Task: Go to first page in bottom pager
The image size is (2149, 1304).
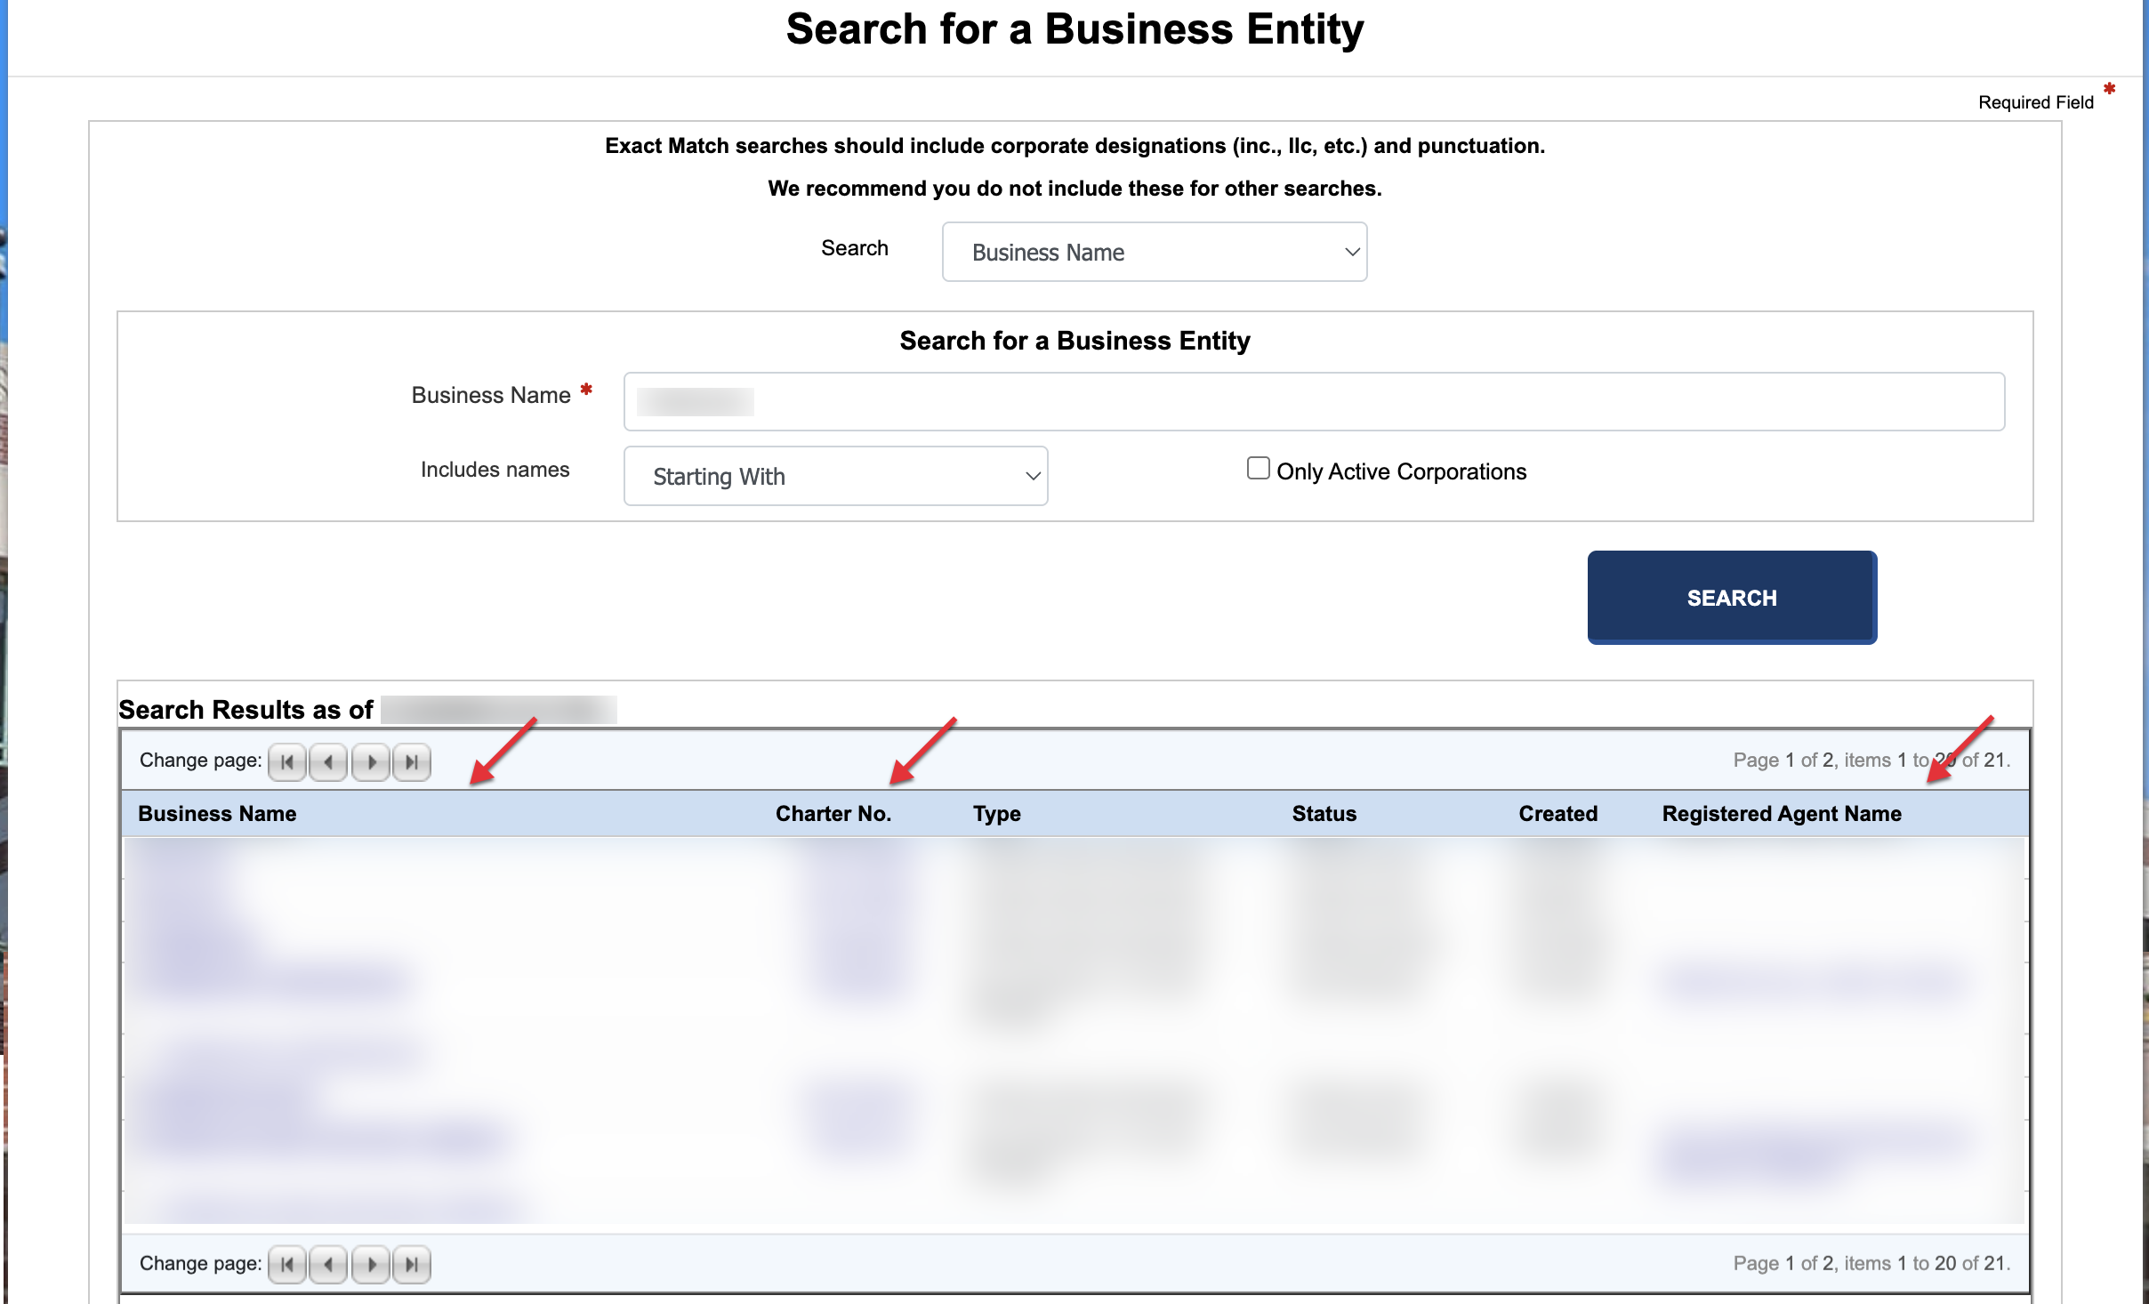Action: tap(286, 1264)
